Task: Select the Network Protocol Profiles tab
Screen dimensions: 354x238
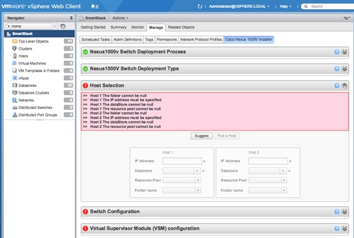Action: [x=201, y=40]
